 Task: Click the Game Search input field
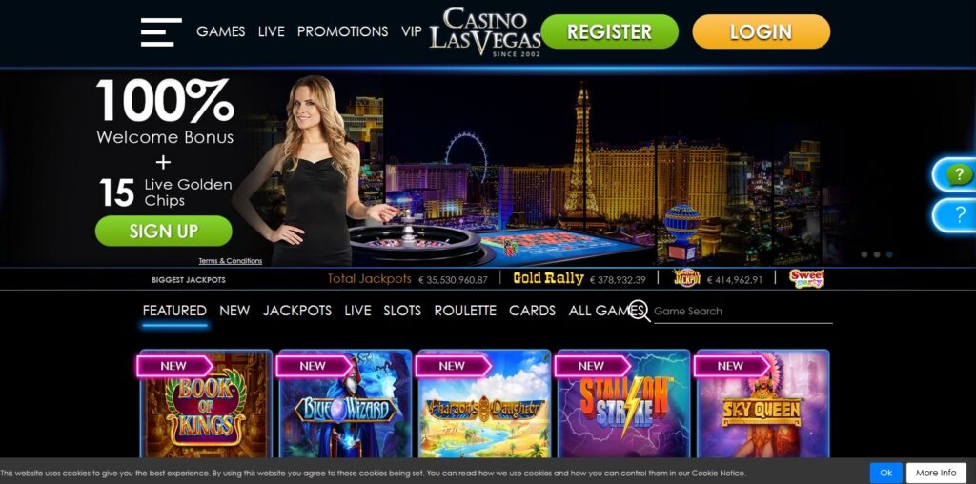742,311
